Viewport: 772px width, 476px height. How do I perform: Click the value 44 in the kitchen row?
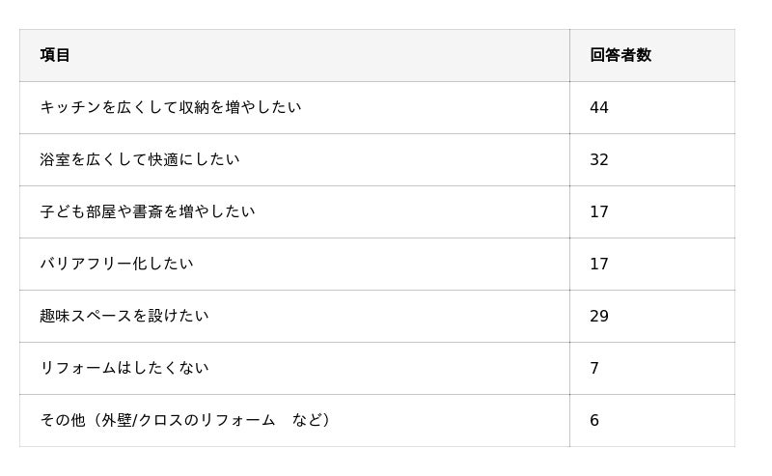coord(599,107)
